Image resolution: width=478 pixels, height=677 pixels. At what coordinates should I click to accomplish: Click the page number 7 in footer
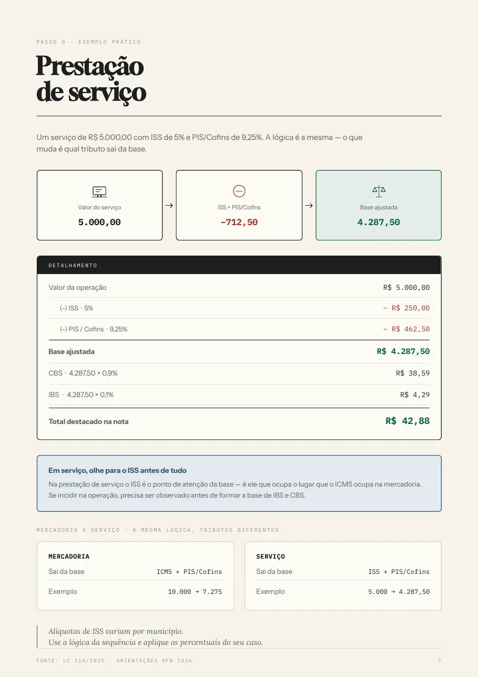pos(440,661)
